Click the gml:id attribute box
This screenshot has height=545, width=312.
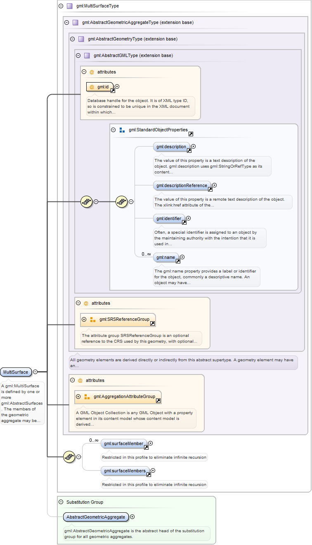[99, 87]
